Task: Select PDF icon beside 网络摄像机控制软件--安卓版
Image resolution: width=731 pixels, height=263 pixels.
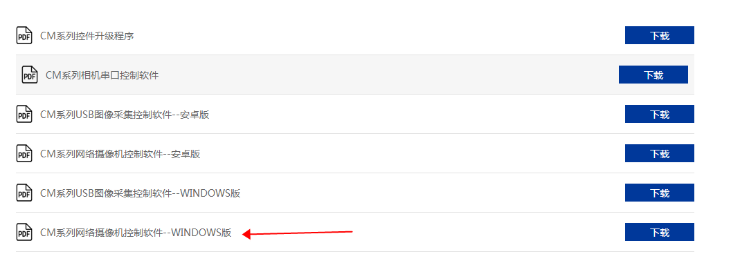Action: (x=24, y=153)
